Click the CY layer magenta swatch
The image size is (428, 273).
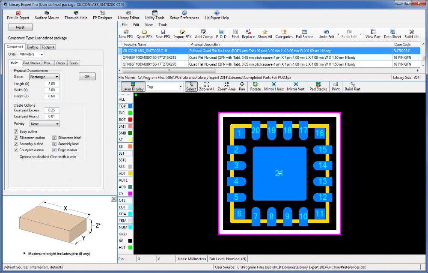click(x=130, y=193)
